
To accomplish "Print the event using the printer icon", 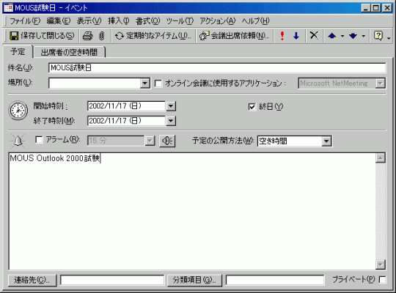I will [88, 36].
